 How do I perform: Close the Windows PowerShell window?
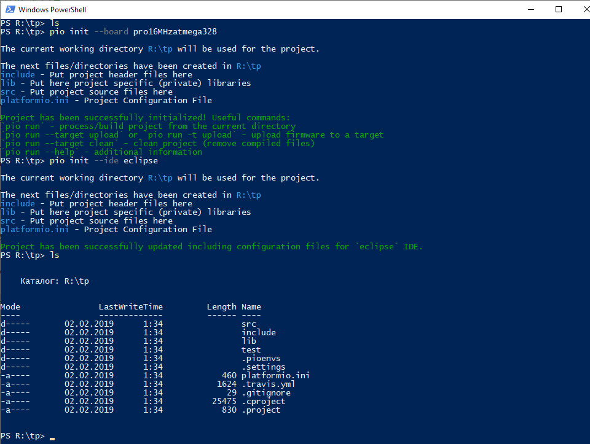pos(586,9)
